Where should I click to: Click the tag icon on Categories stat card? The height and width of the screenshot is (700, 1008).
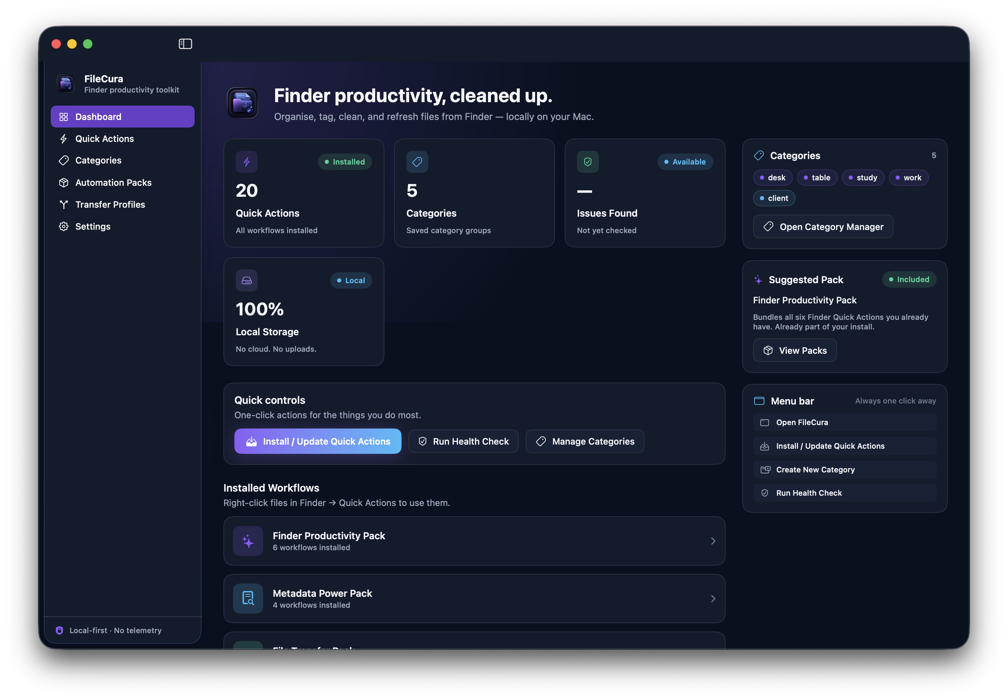(417, 162)
